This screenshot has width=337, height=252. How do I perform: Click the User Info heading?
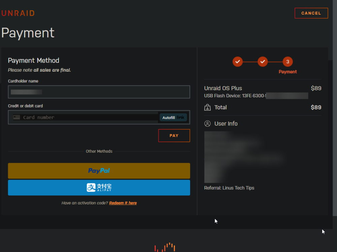pyautogui.click(x=226, y=124)
